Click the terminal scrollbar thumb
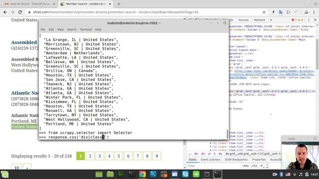Image resolution: width=319 pixels, height=179 pixels. tap(227, 134)
